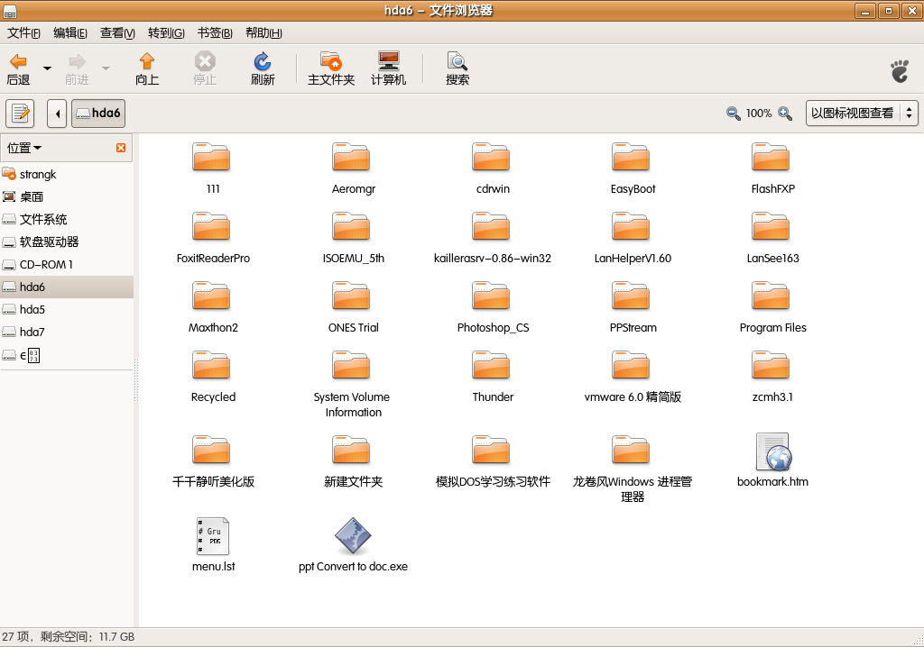
Task: Click the zoom in magnifier icon
Action: [785, 113]
